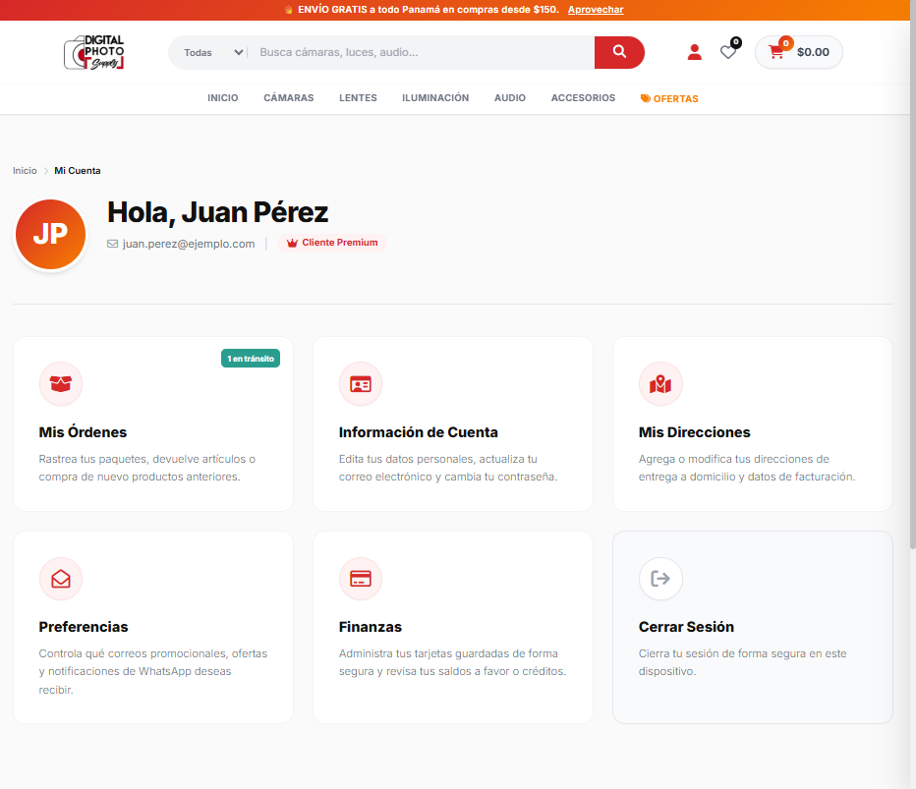Click the 'Agrega o modifica tus direcciones' description

747,468
